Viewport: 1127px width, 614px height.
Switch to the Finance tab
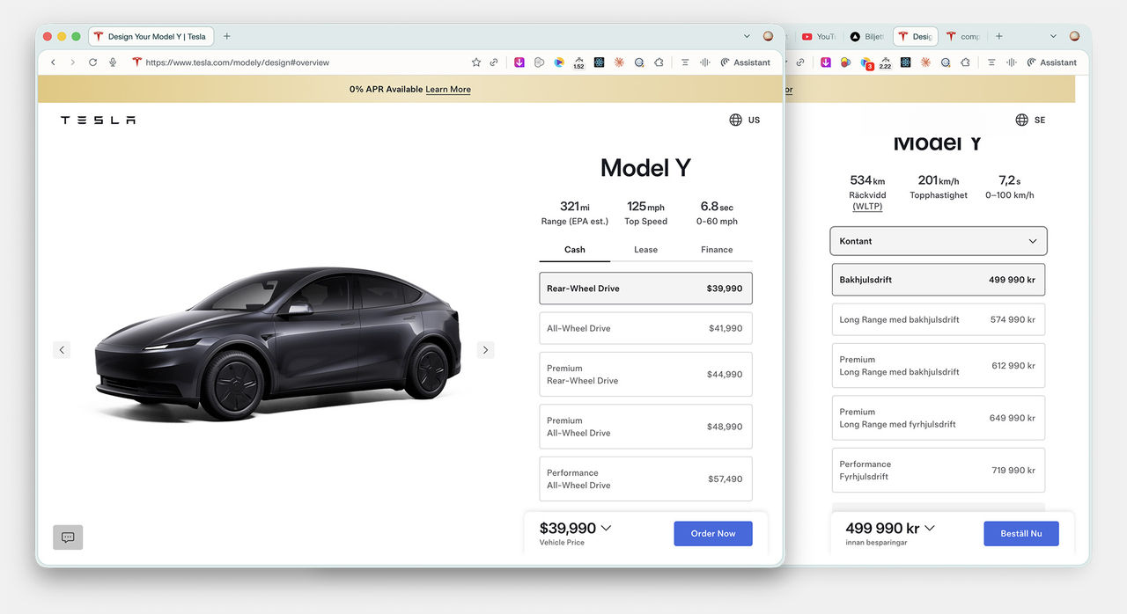[717, 250]
